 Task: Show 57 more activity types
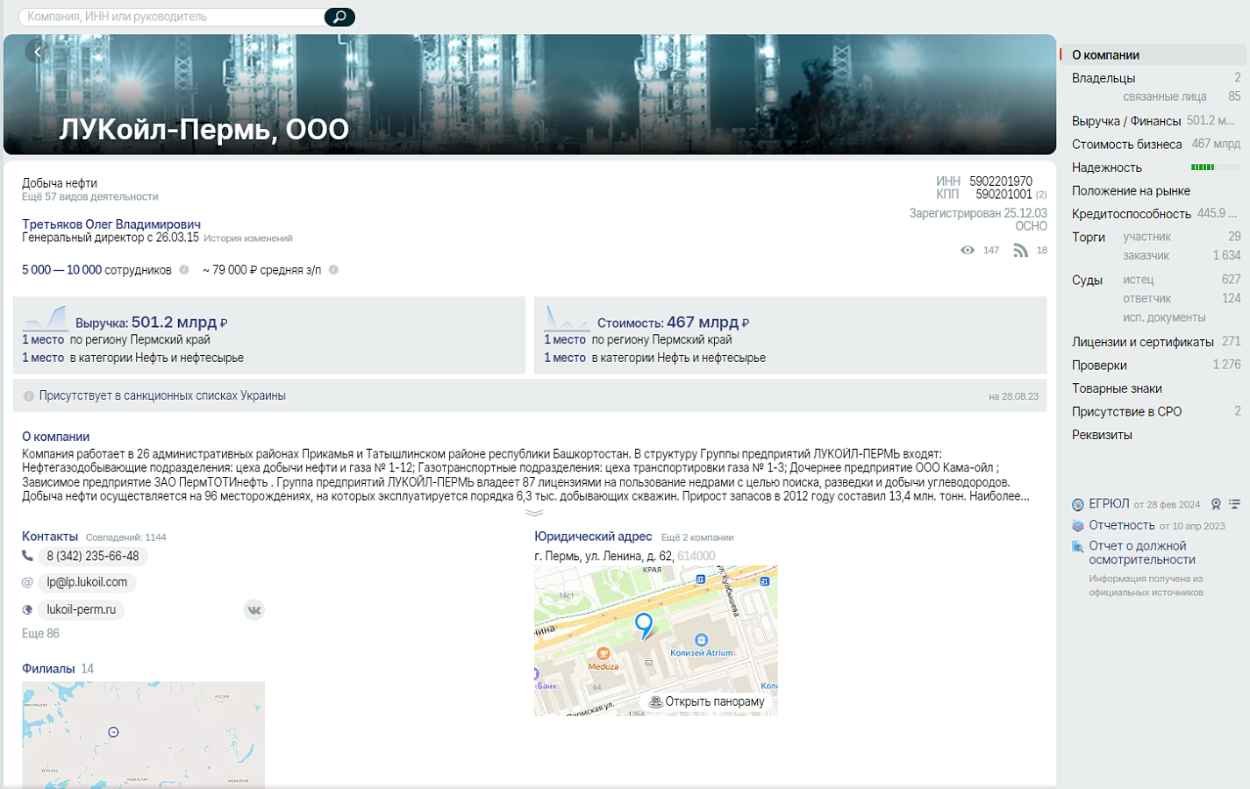point(89,197)
